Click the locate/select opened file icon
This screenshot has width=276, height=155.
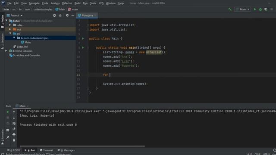pos(54,15)
